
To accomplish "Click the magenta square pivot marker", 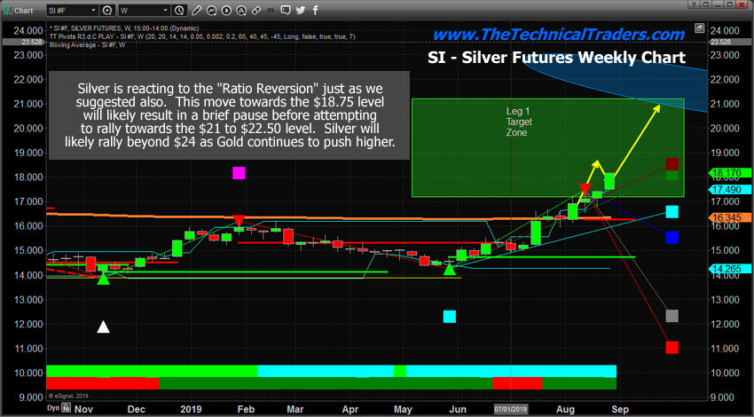I will point(239,173).
